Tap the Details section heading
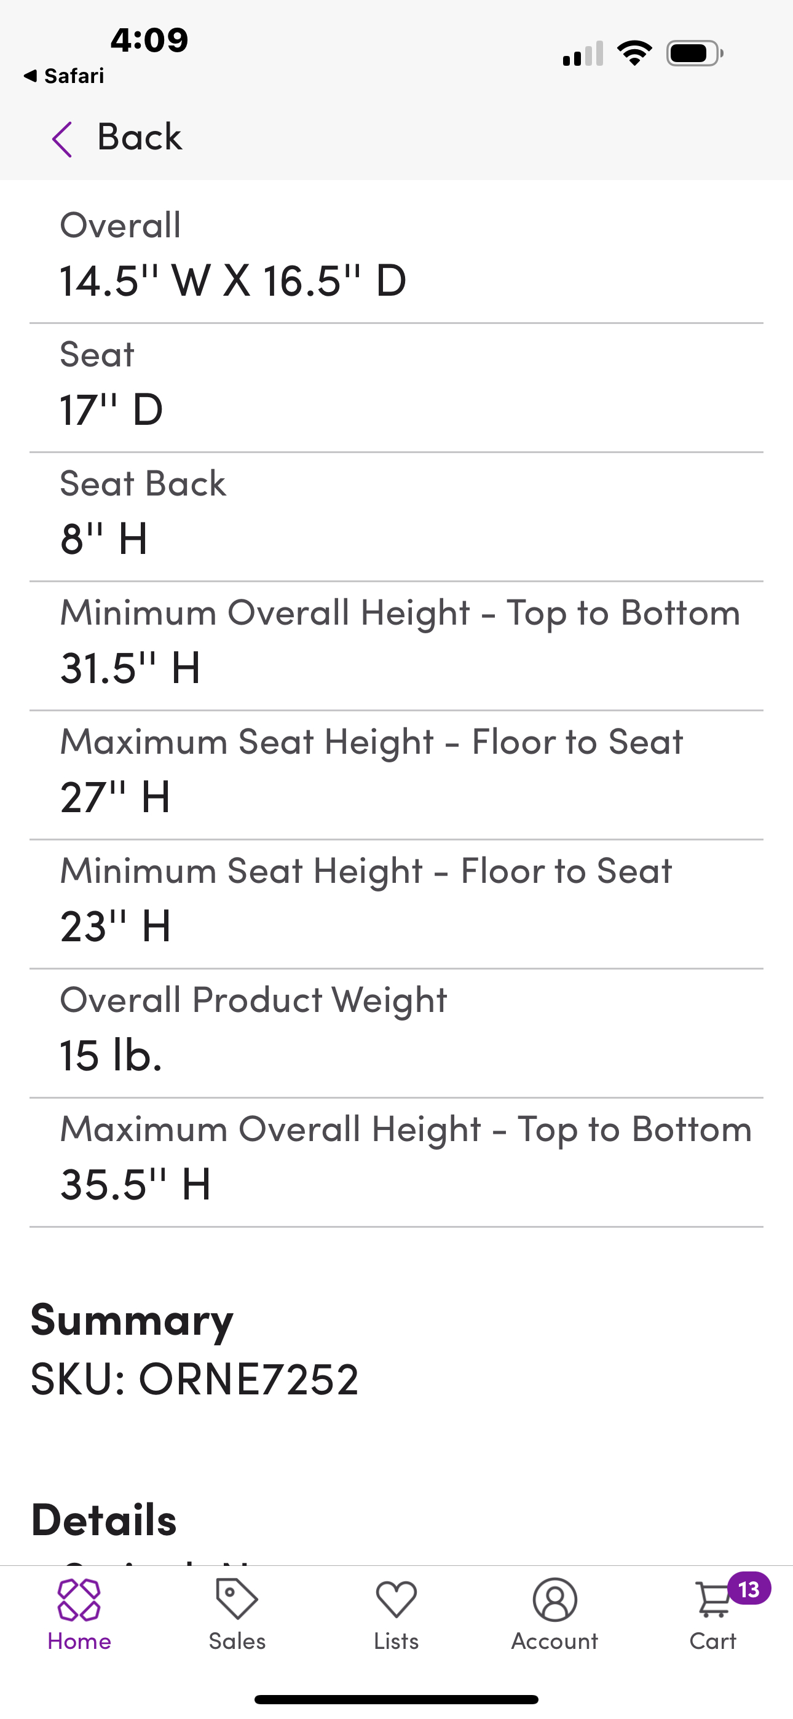Image resolution: width=793 pixels, height=1719 pixels. click(104, 1519)
